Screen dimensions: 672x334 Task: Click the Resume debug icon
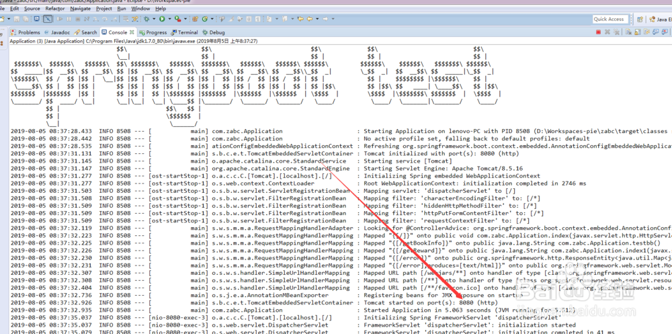(x=60, y=19)
